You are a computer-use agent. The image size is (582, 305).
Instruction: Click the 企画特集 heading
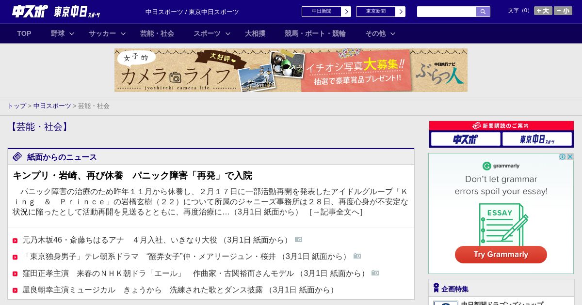coord(455,289)
